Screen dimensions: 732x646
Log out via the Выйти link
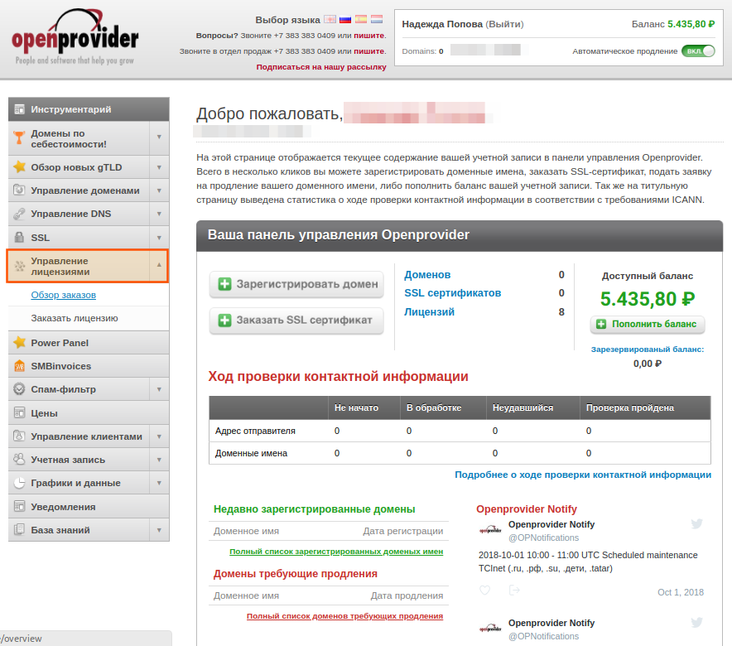[504, 24]
